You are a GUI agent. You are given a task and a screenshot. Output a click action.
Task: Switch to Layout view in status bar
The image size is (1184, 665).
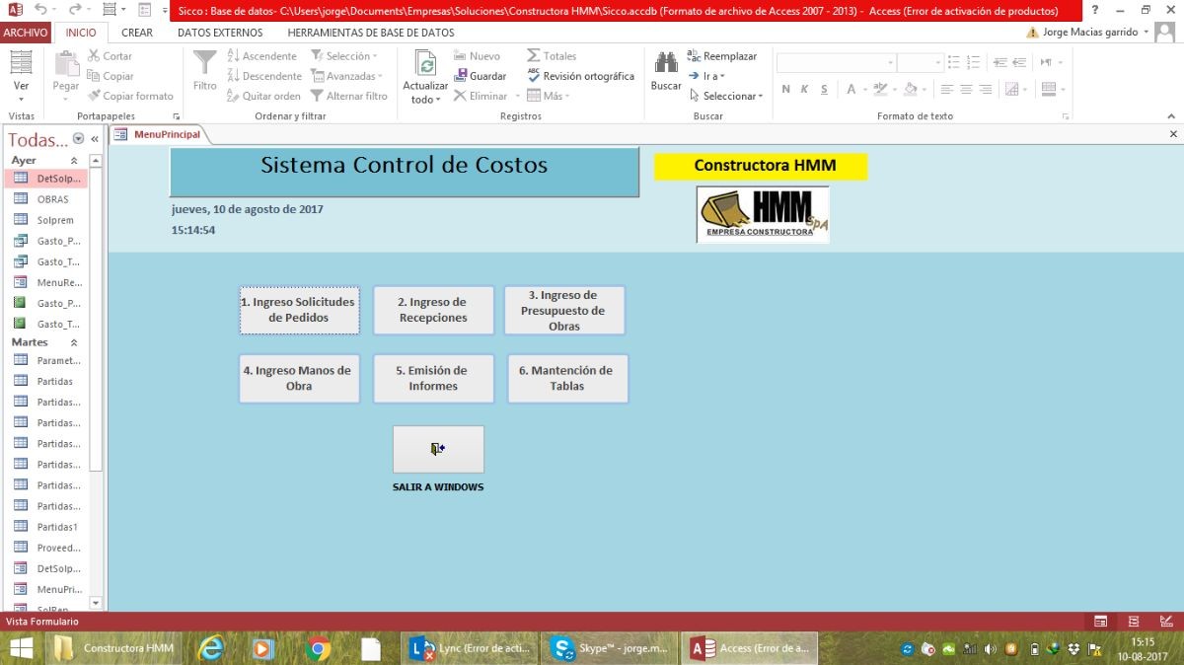coord(1133,622)
